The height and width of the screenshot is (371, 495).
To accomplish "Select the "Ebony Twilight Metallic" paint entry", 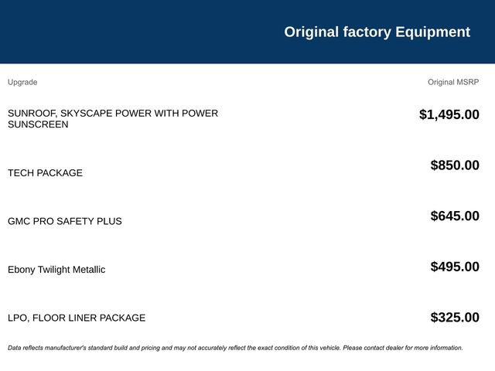I will click(56, 270).
